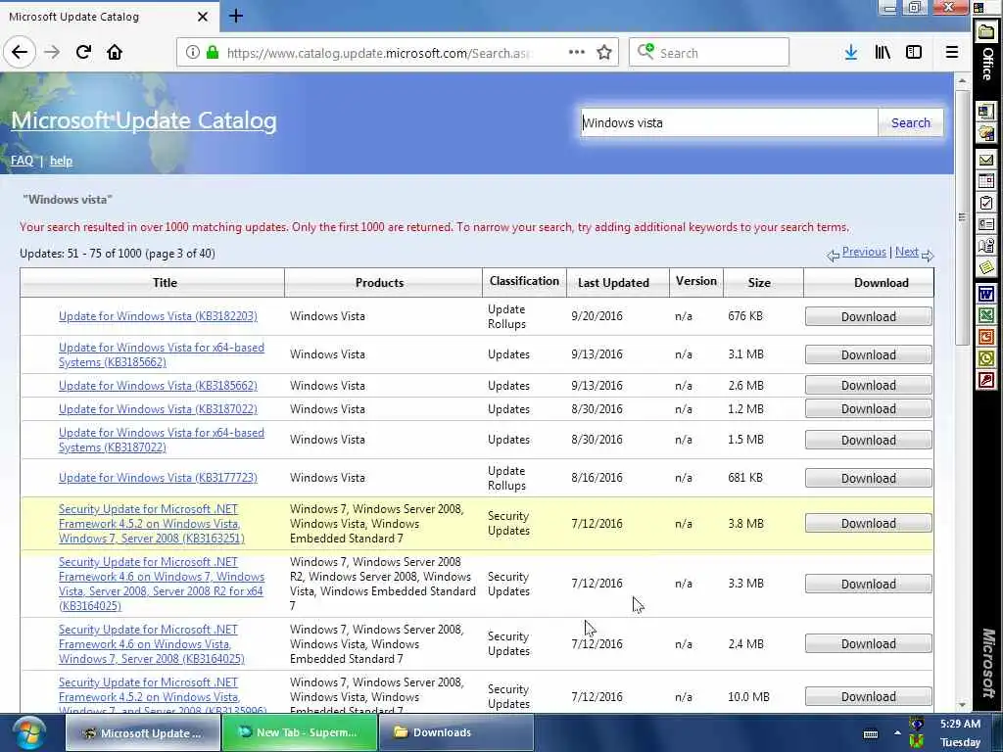Viewport: 1003px width, 752px height.
Task: Open Update for Windows Vista (KB3182203) link
Action: point(158,316)
